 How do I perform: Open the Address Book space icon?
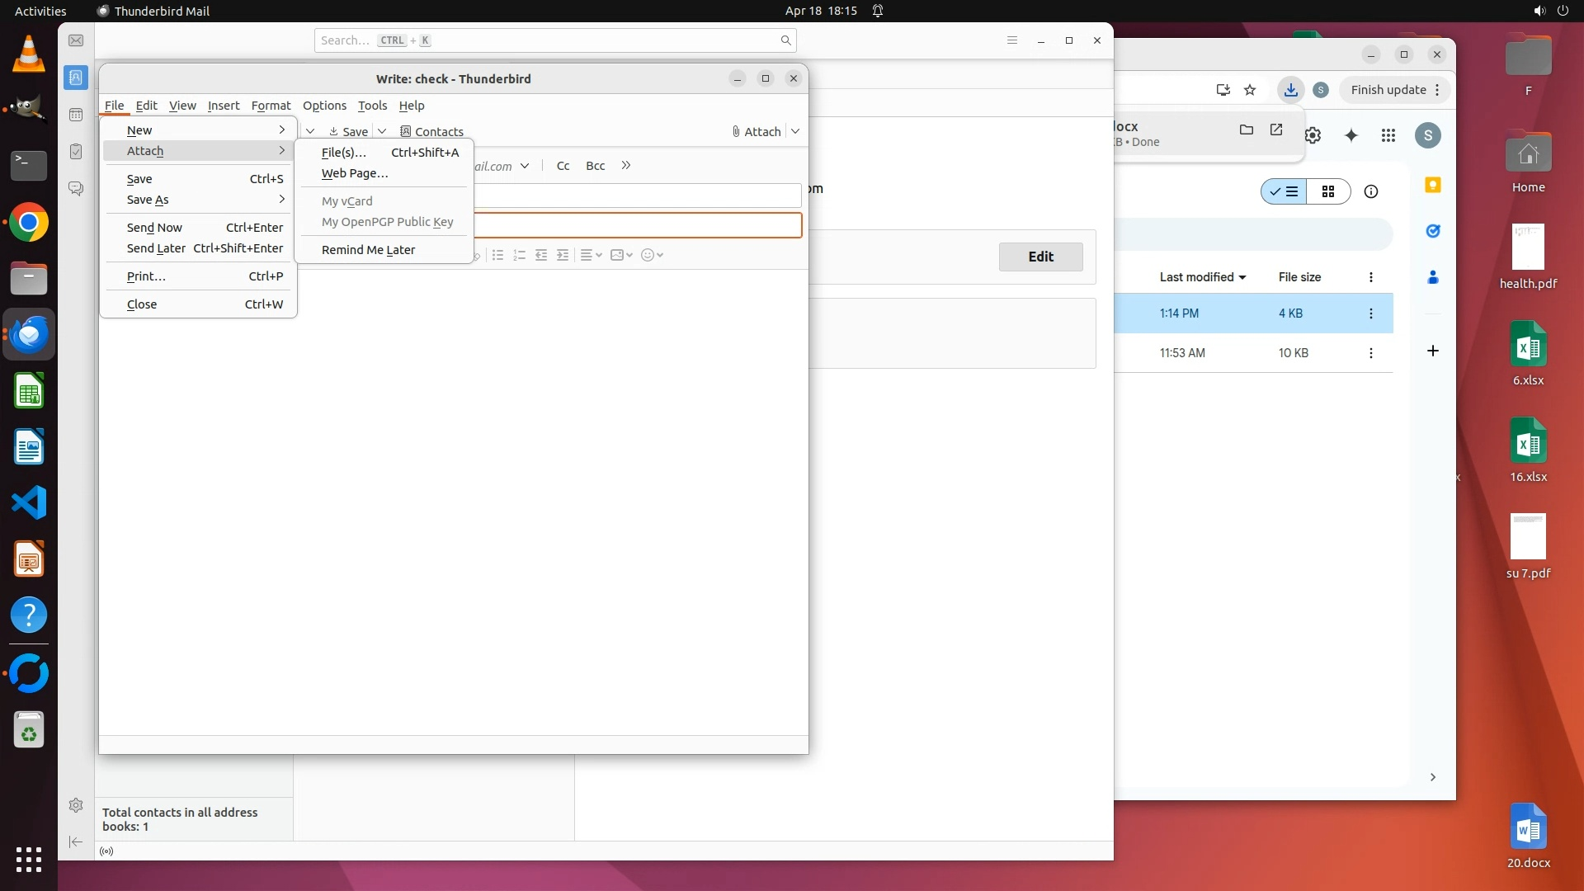pos(76,78)
